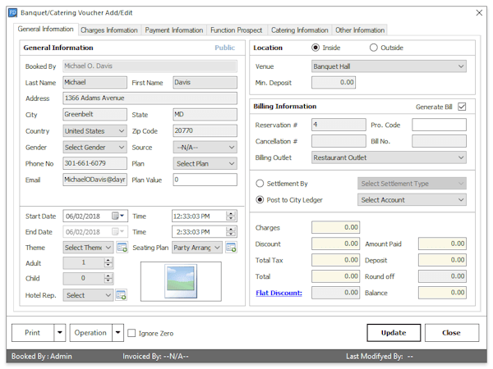493x369 pixels.
Task: Switch to the Payment Information tab
Action: [174, 30]
